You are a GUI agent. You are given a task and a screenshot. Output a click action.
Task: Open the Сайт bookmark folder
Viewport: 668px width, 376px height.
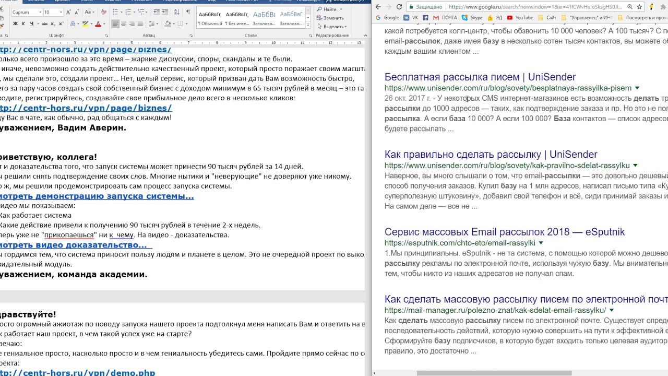click(x=547, y=18)
